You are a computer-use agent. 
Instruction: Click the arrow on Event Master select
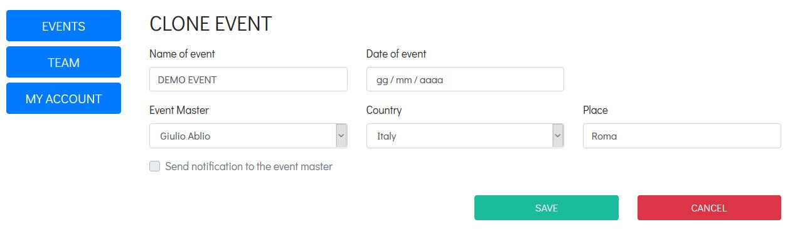pyautogui.click(x=341, y=136)
